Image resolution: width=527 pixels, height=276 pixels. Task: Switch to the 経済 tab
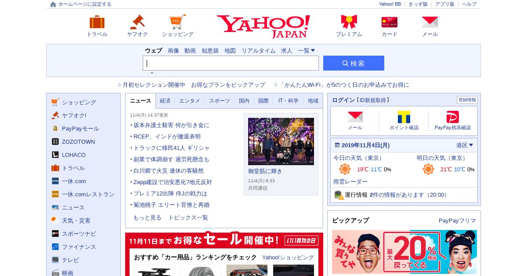[165, 101]
